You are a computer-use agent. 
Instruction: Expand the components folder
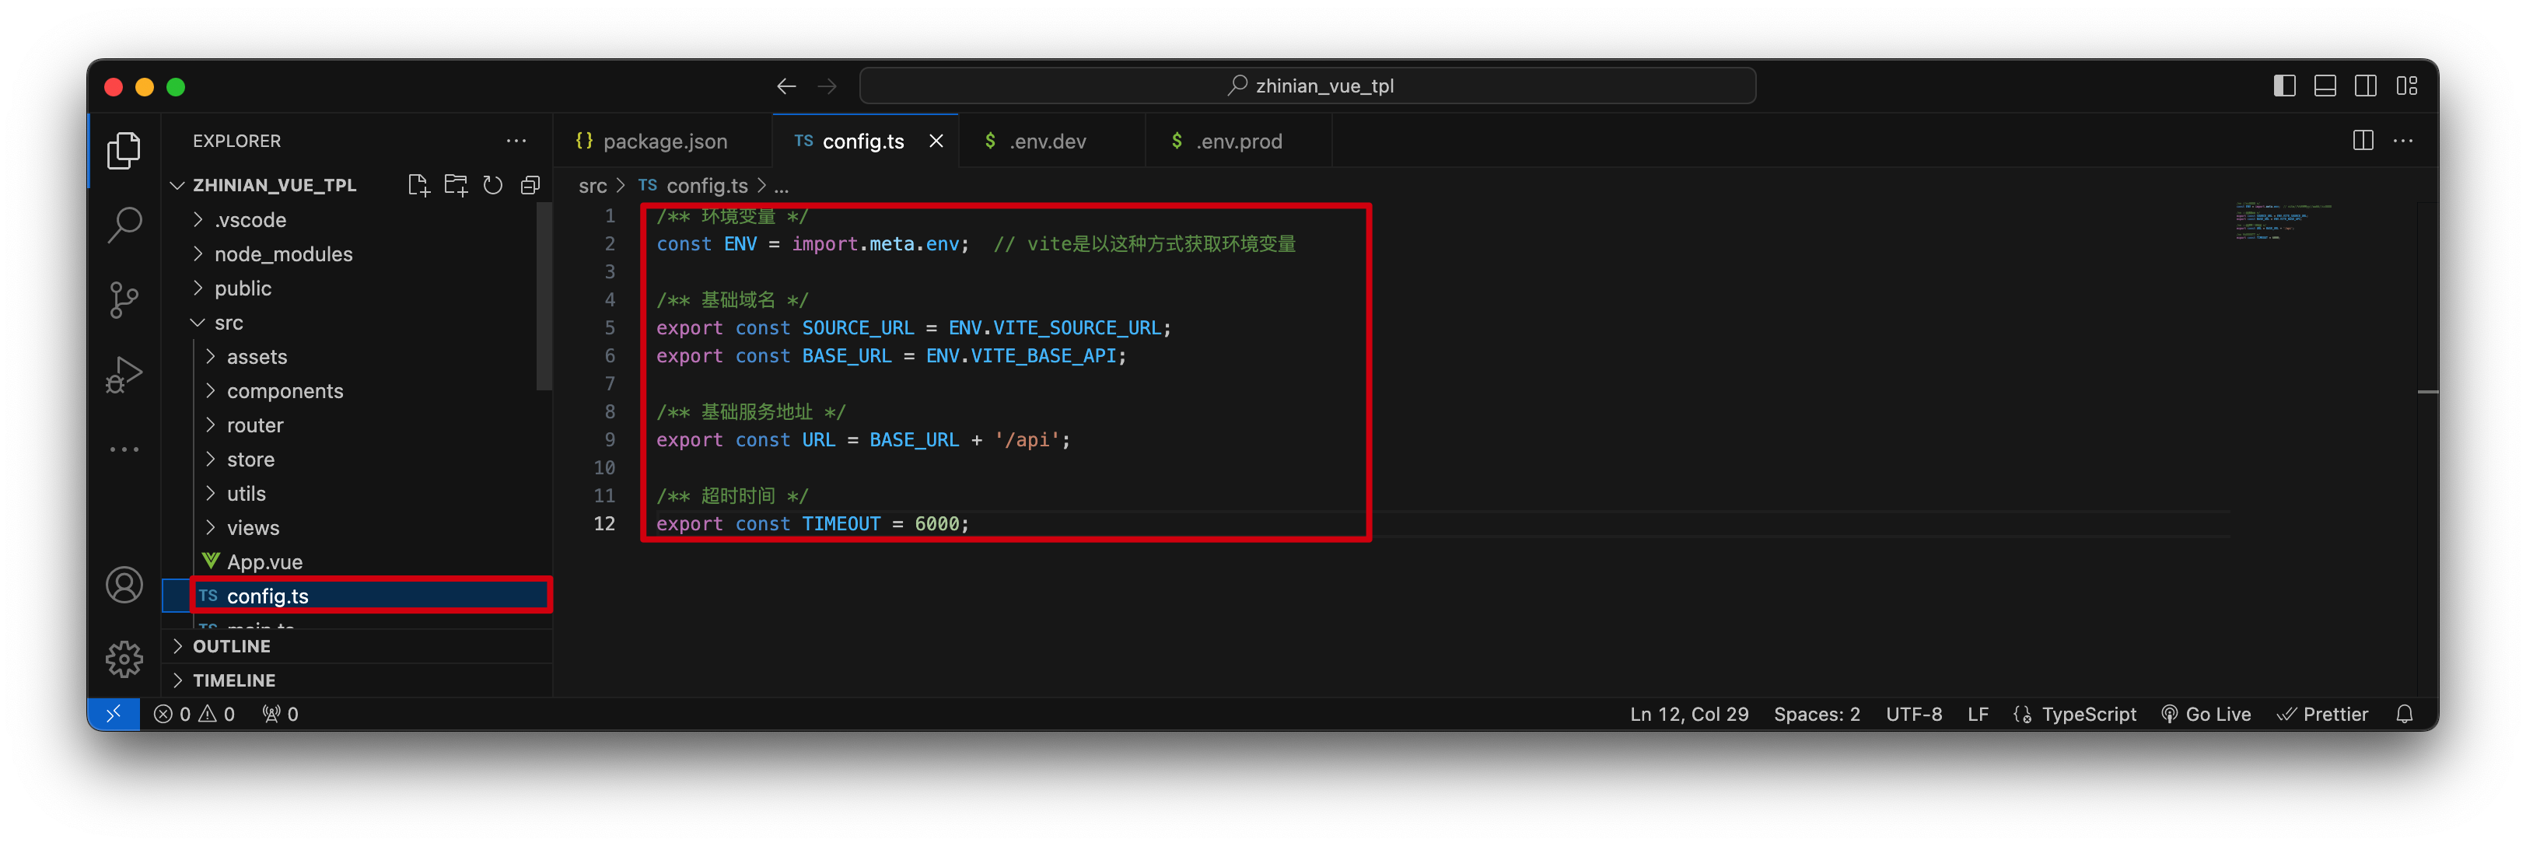(357, 391)
